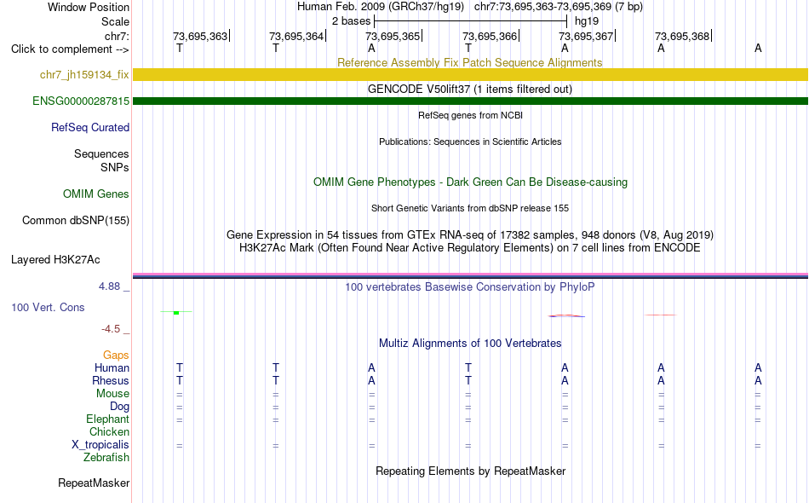The width and height of the screenshot is (809, 503).
Task: Click Publications: Sequences in Scientific Articles title
Action: (x=470, y=142)
